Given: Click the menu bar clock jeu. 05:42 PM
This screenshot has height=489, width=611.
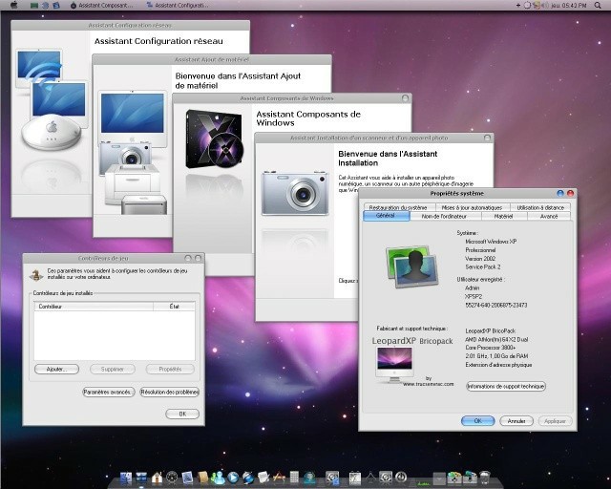Looking at the screenshot, I should point(569,5).
